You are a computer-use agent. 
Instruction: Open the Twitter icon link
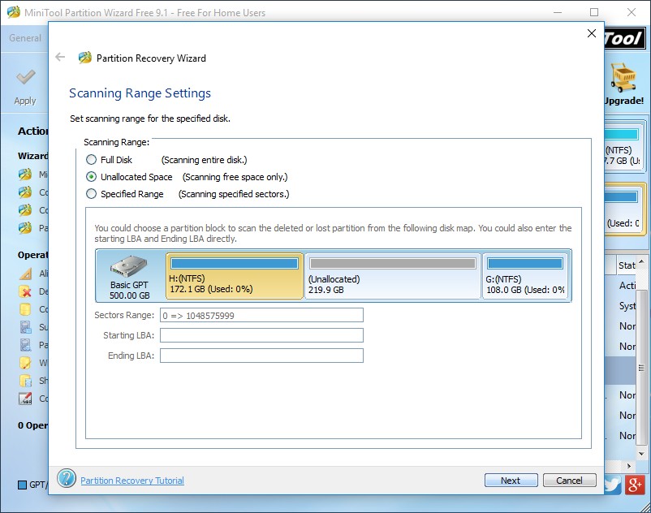click(x=613, y=484)
